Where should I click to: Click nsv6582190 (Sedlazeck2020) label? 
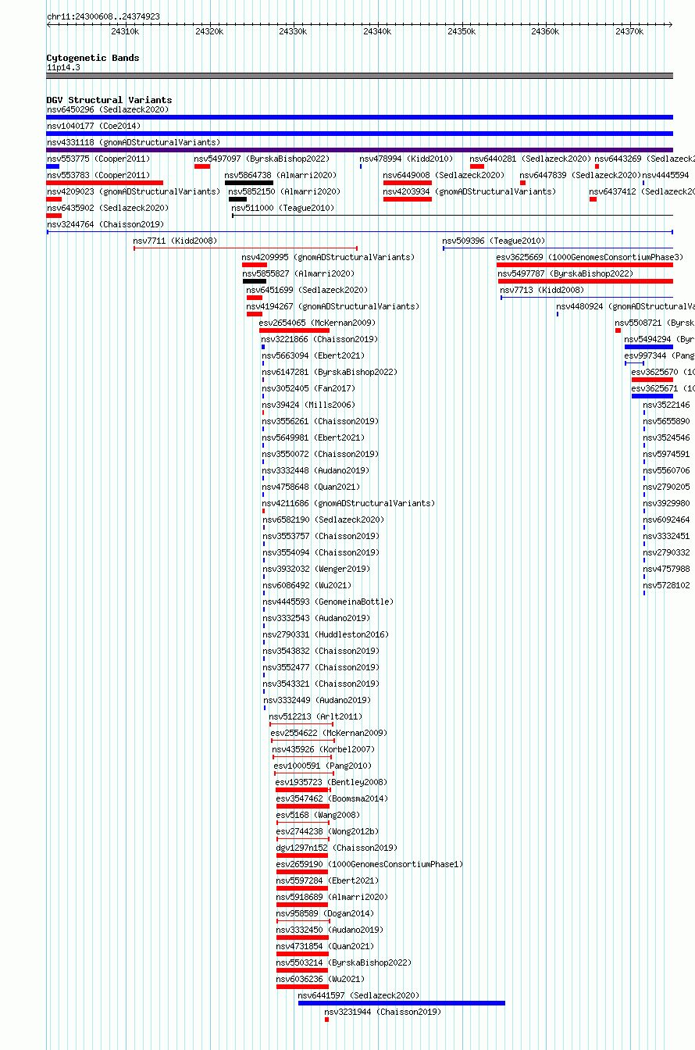[323, 520]
